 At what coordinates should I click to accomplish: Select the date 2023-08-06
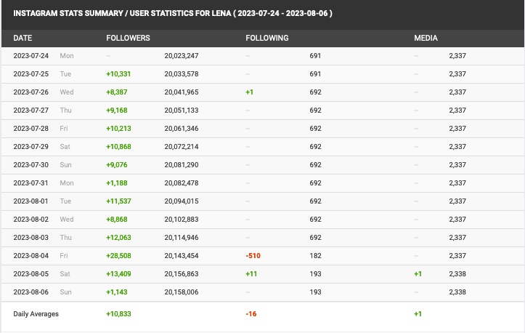click(30, 292)
